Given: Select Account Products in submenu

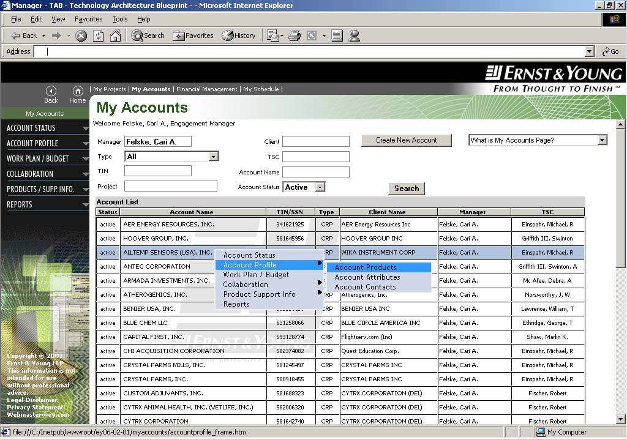Looking at the screenshot, I should point(378,267).
